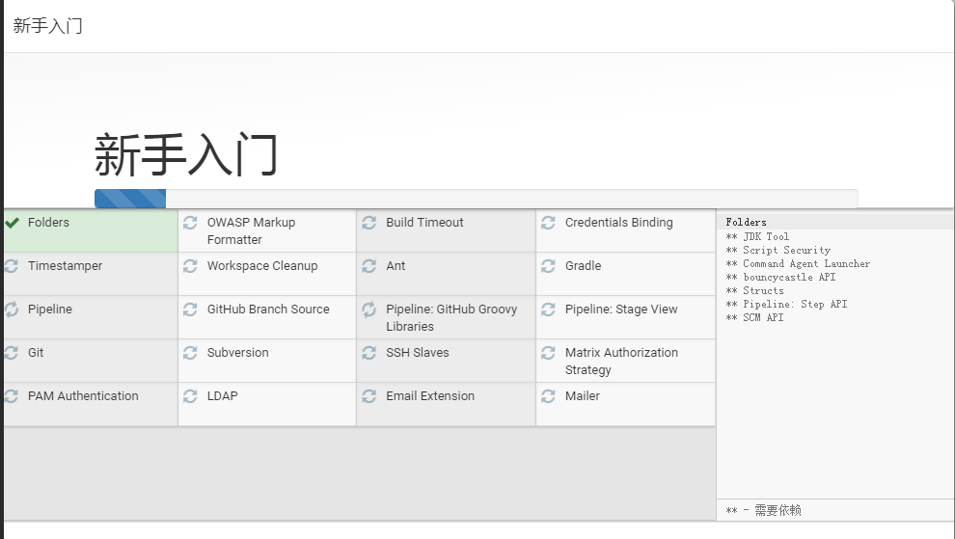Image resolution: width=955 pixels, height=539 pixels.
Task: Click the green checkmark icon beside Folders
Action: (x=12, y=223)
